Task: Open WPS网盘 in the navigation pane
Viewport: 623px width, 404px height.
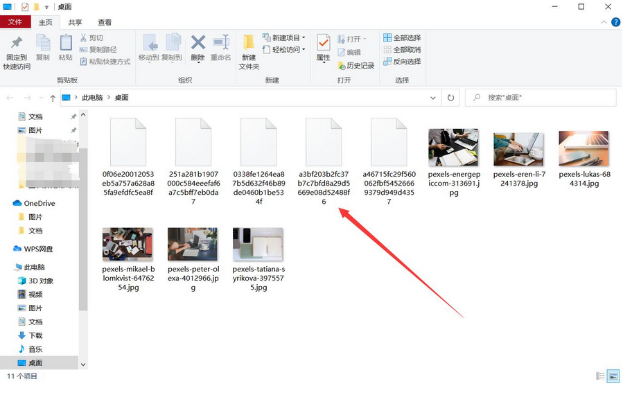Action: (x=38, y=249)
